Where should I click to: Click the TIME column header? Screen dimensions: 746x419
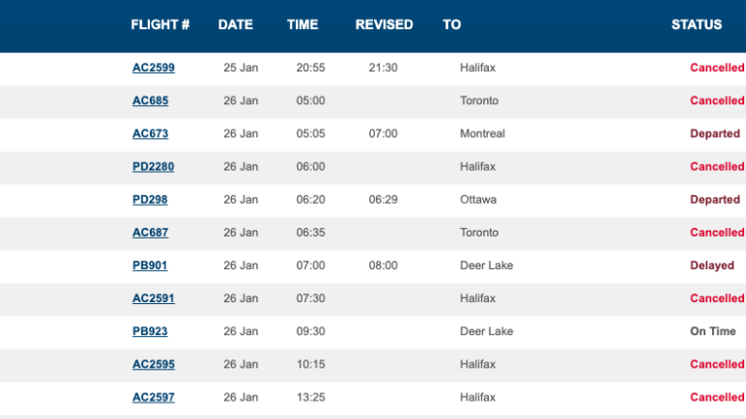(x=302, y=25)
